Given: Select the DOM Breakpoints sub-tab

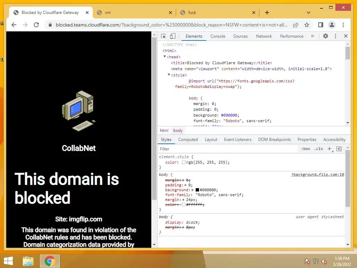Looking at the screenshot, I should 274,140.
